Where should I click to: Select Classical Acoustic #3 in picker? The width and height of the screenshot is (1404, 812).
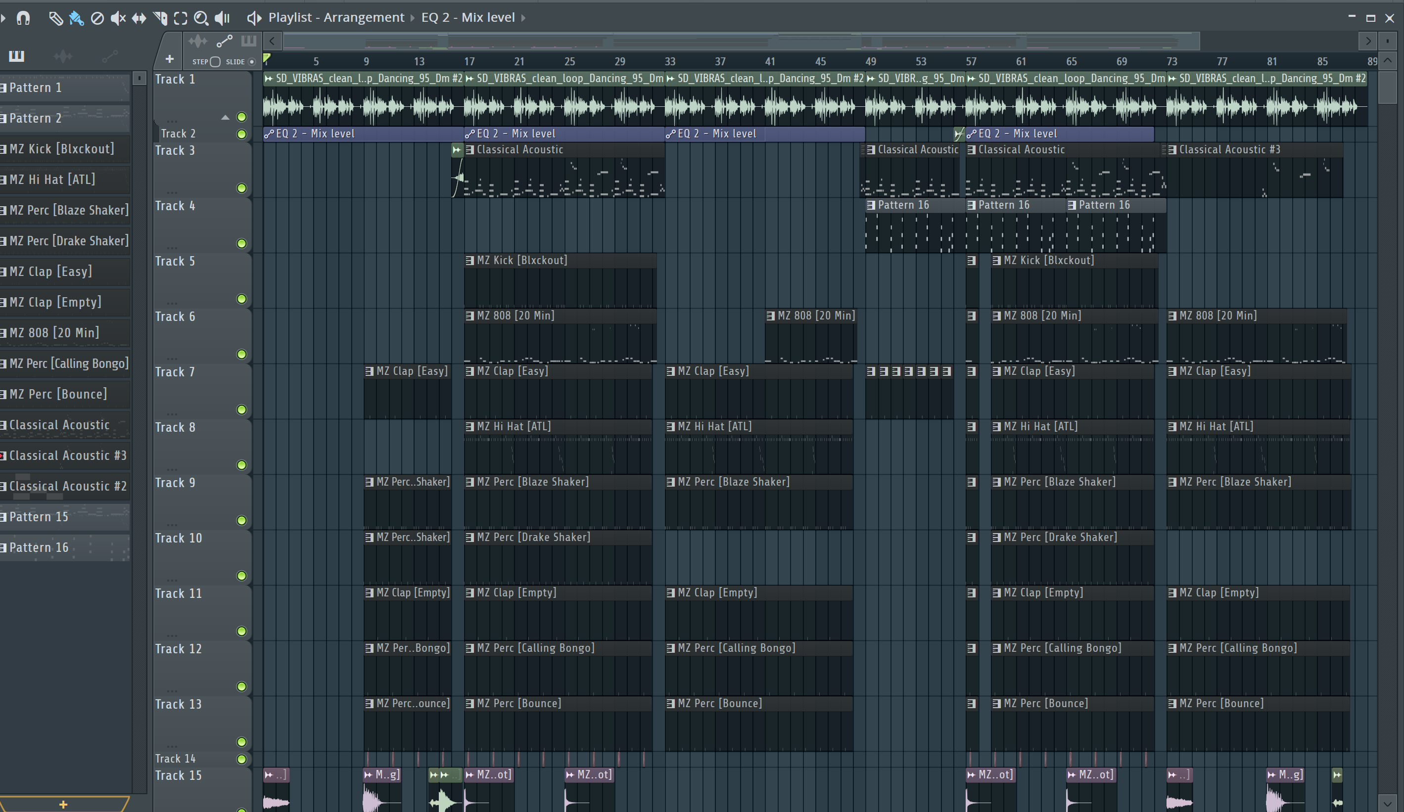[65, 455]
